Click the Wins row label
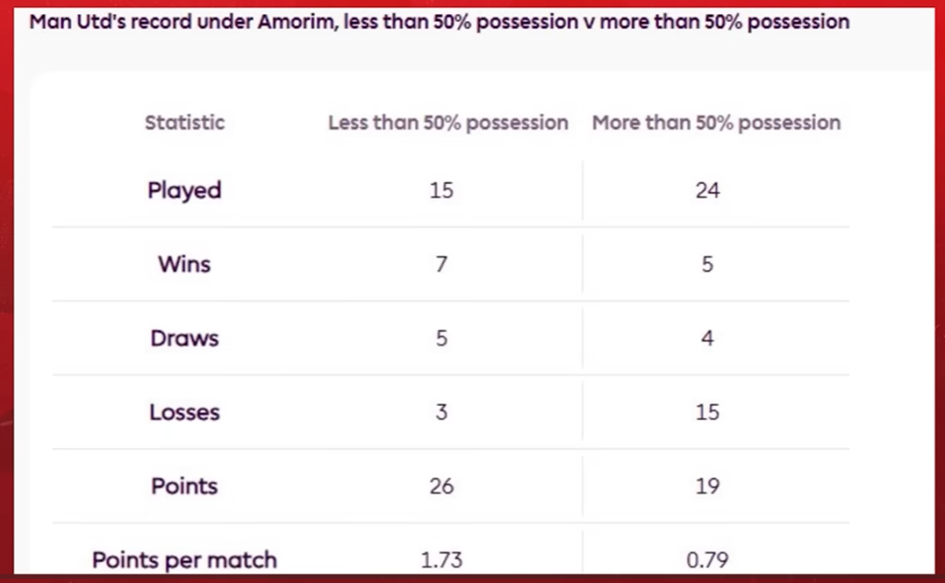Viewport: 945px width, 583px height. pos(185,264)
